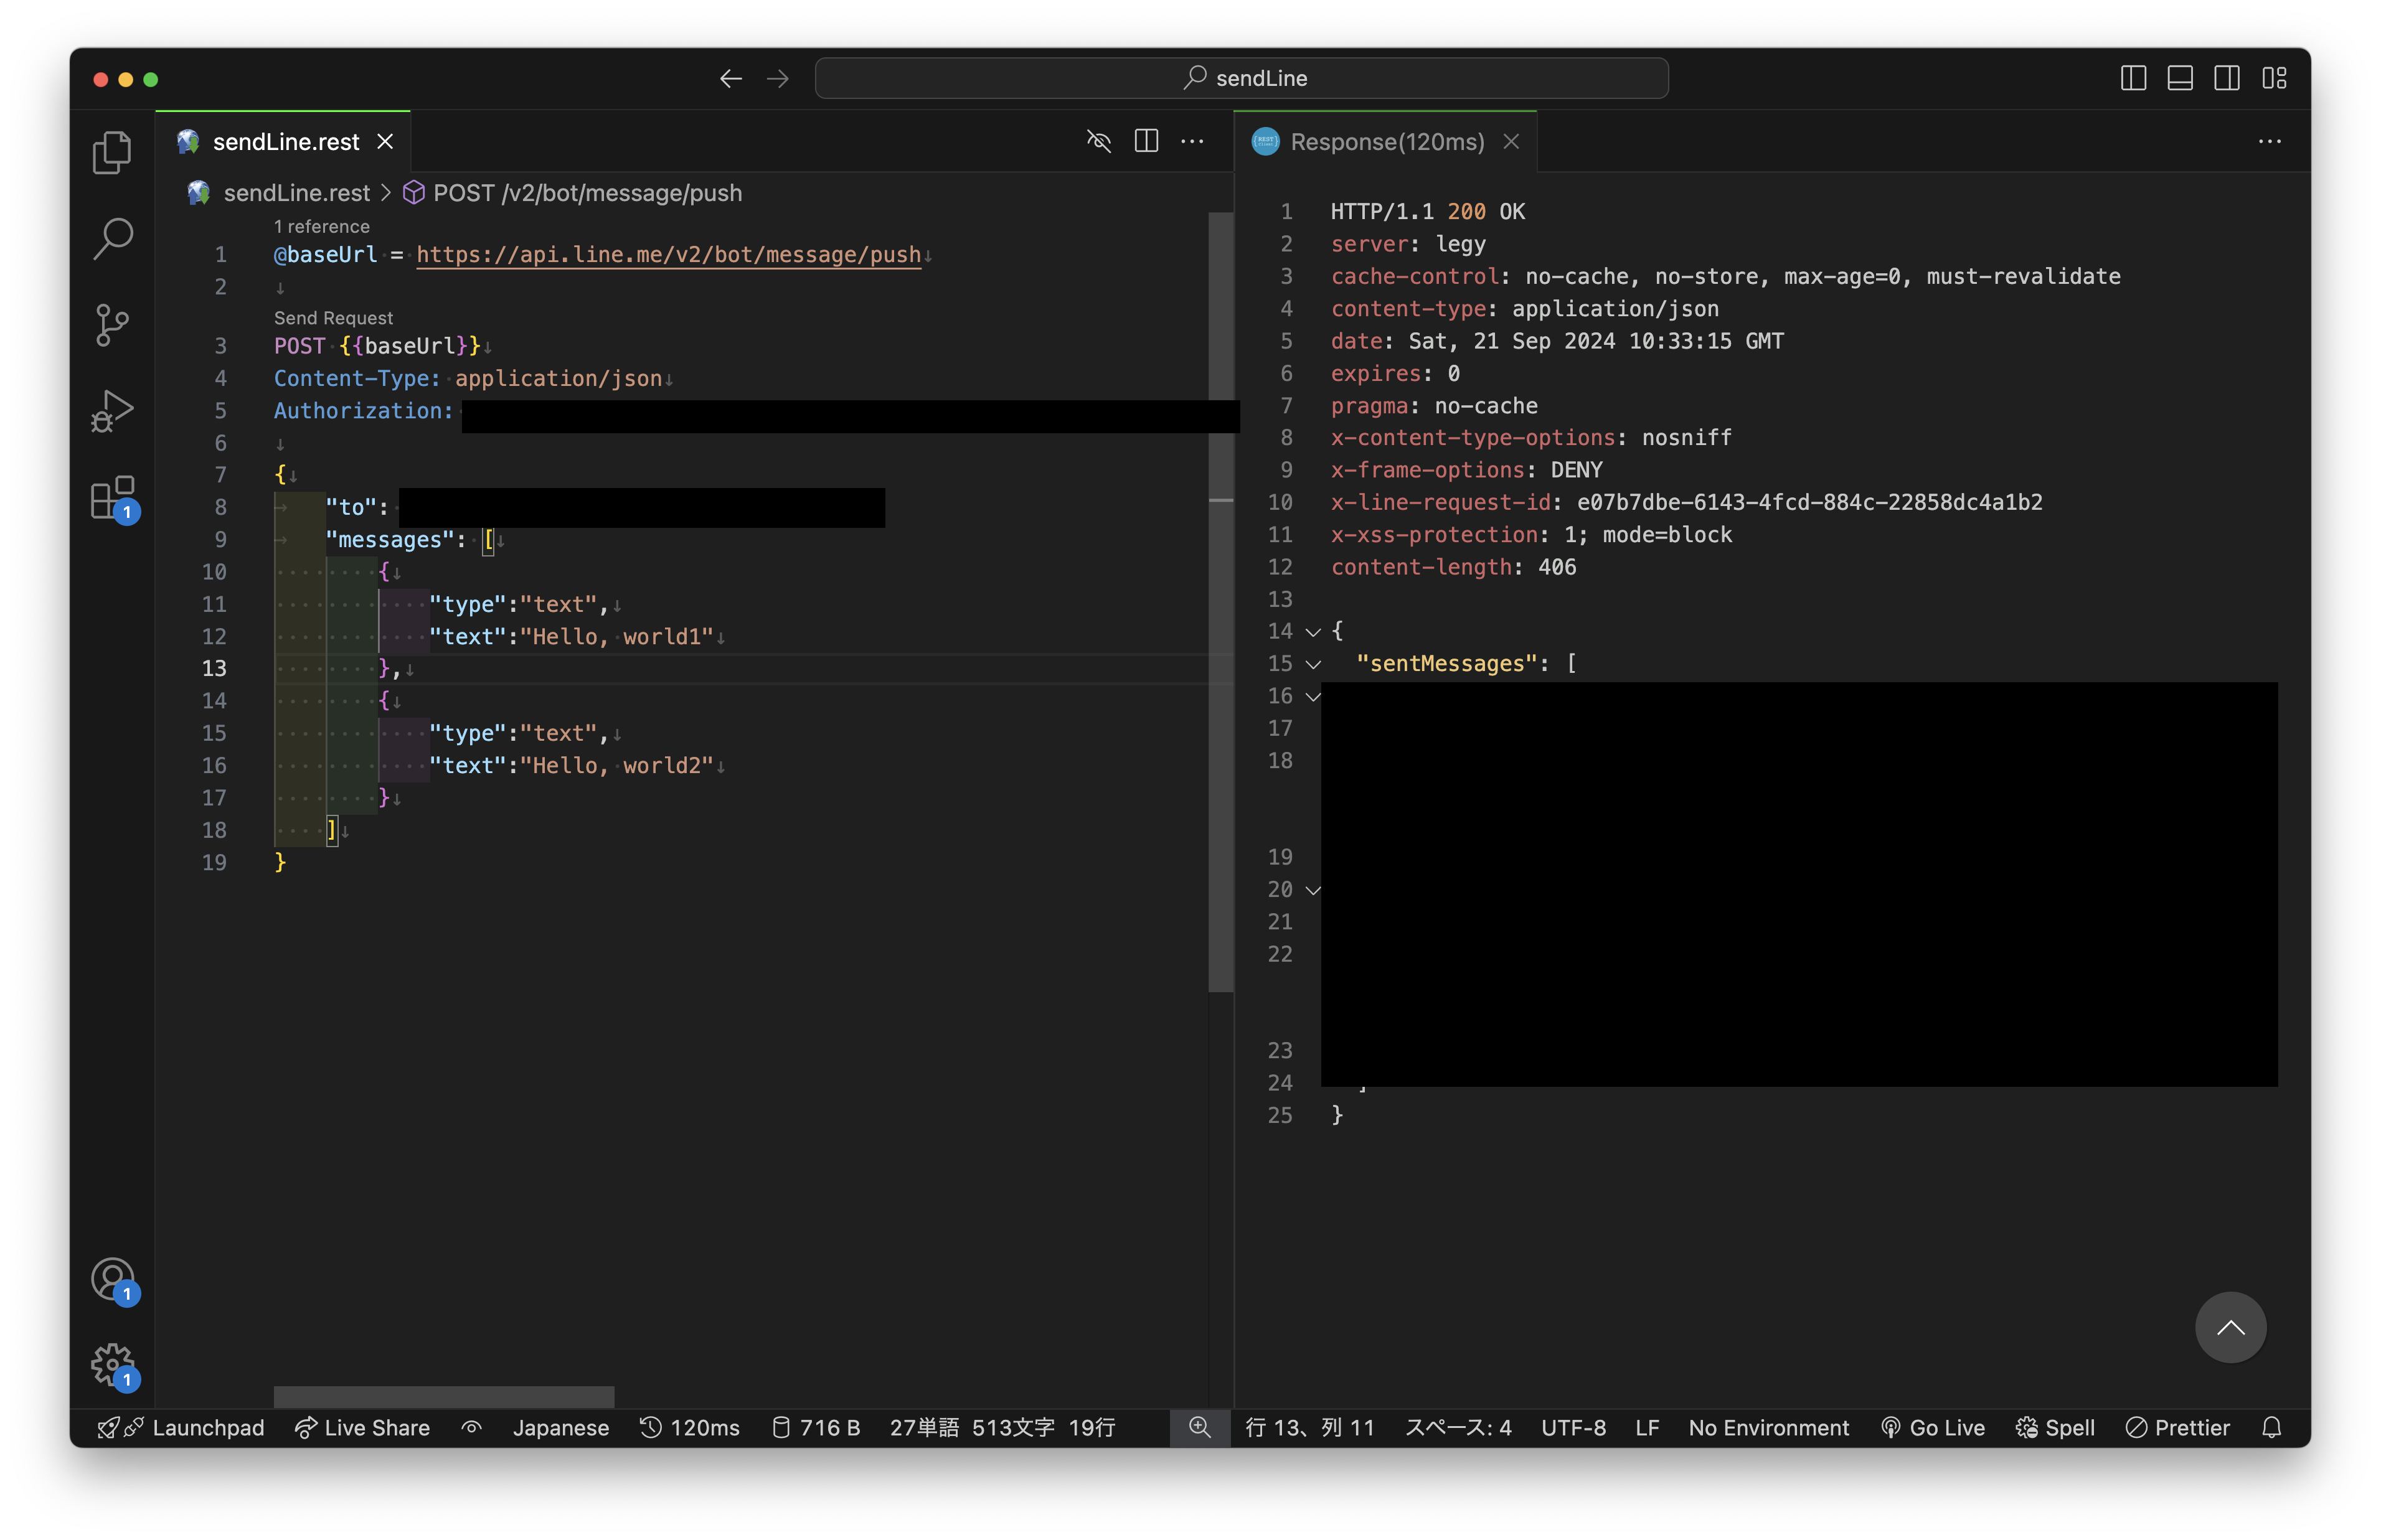The width and height of the screenshot is (2381, 1540).
Task: Open the Explorer view in activity bar
Action: (x=112, y=152)
